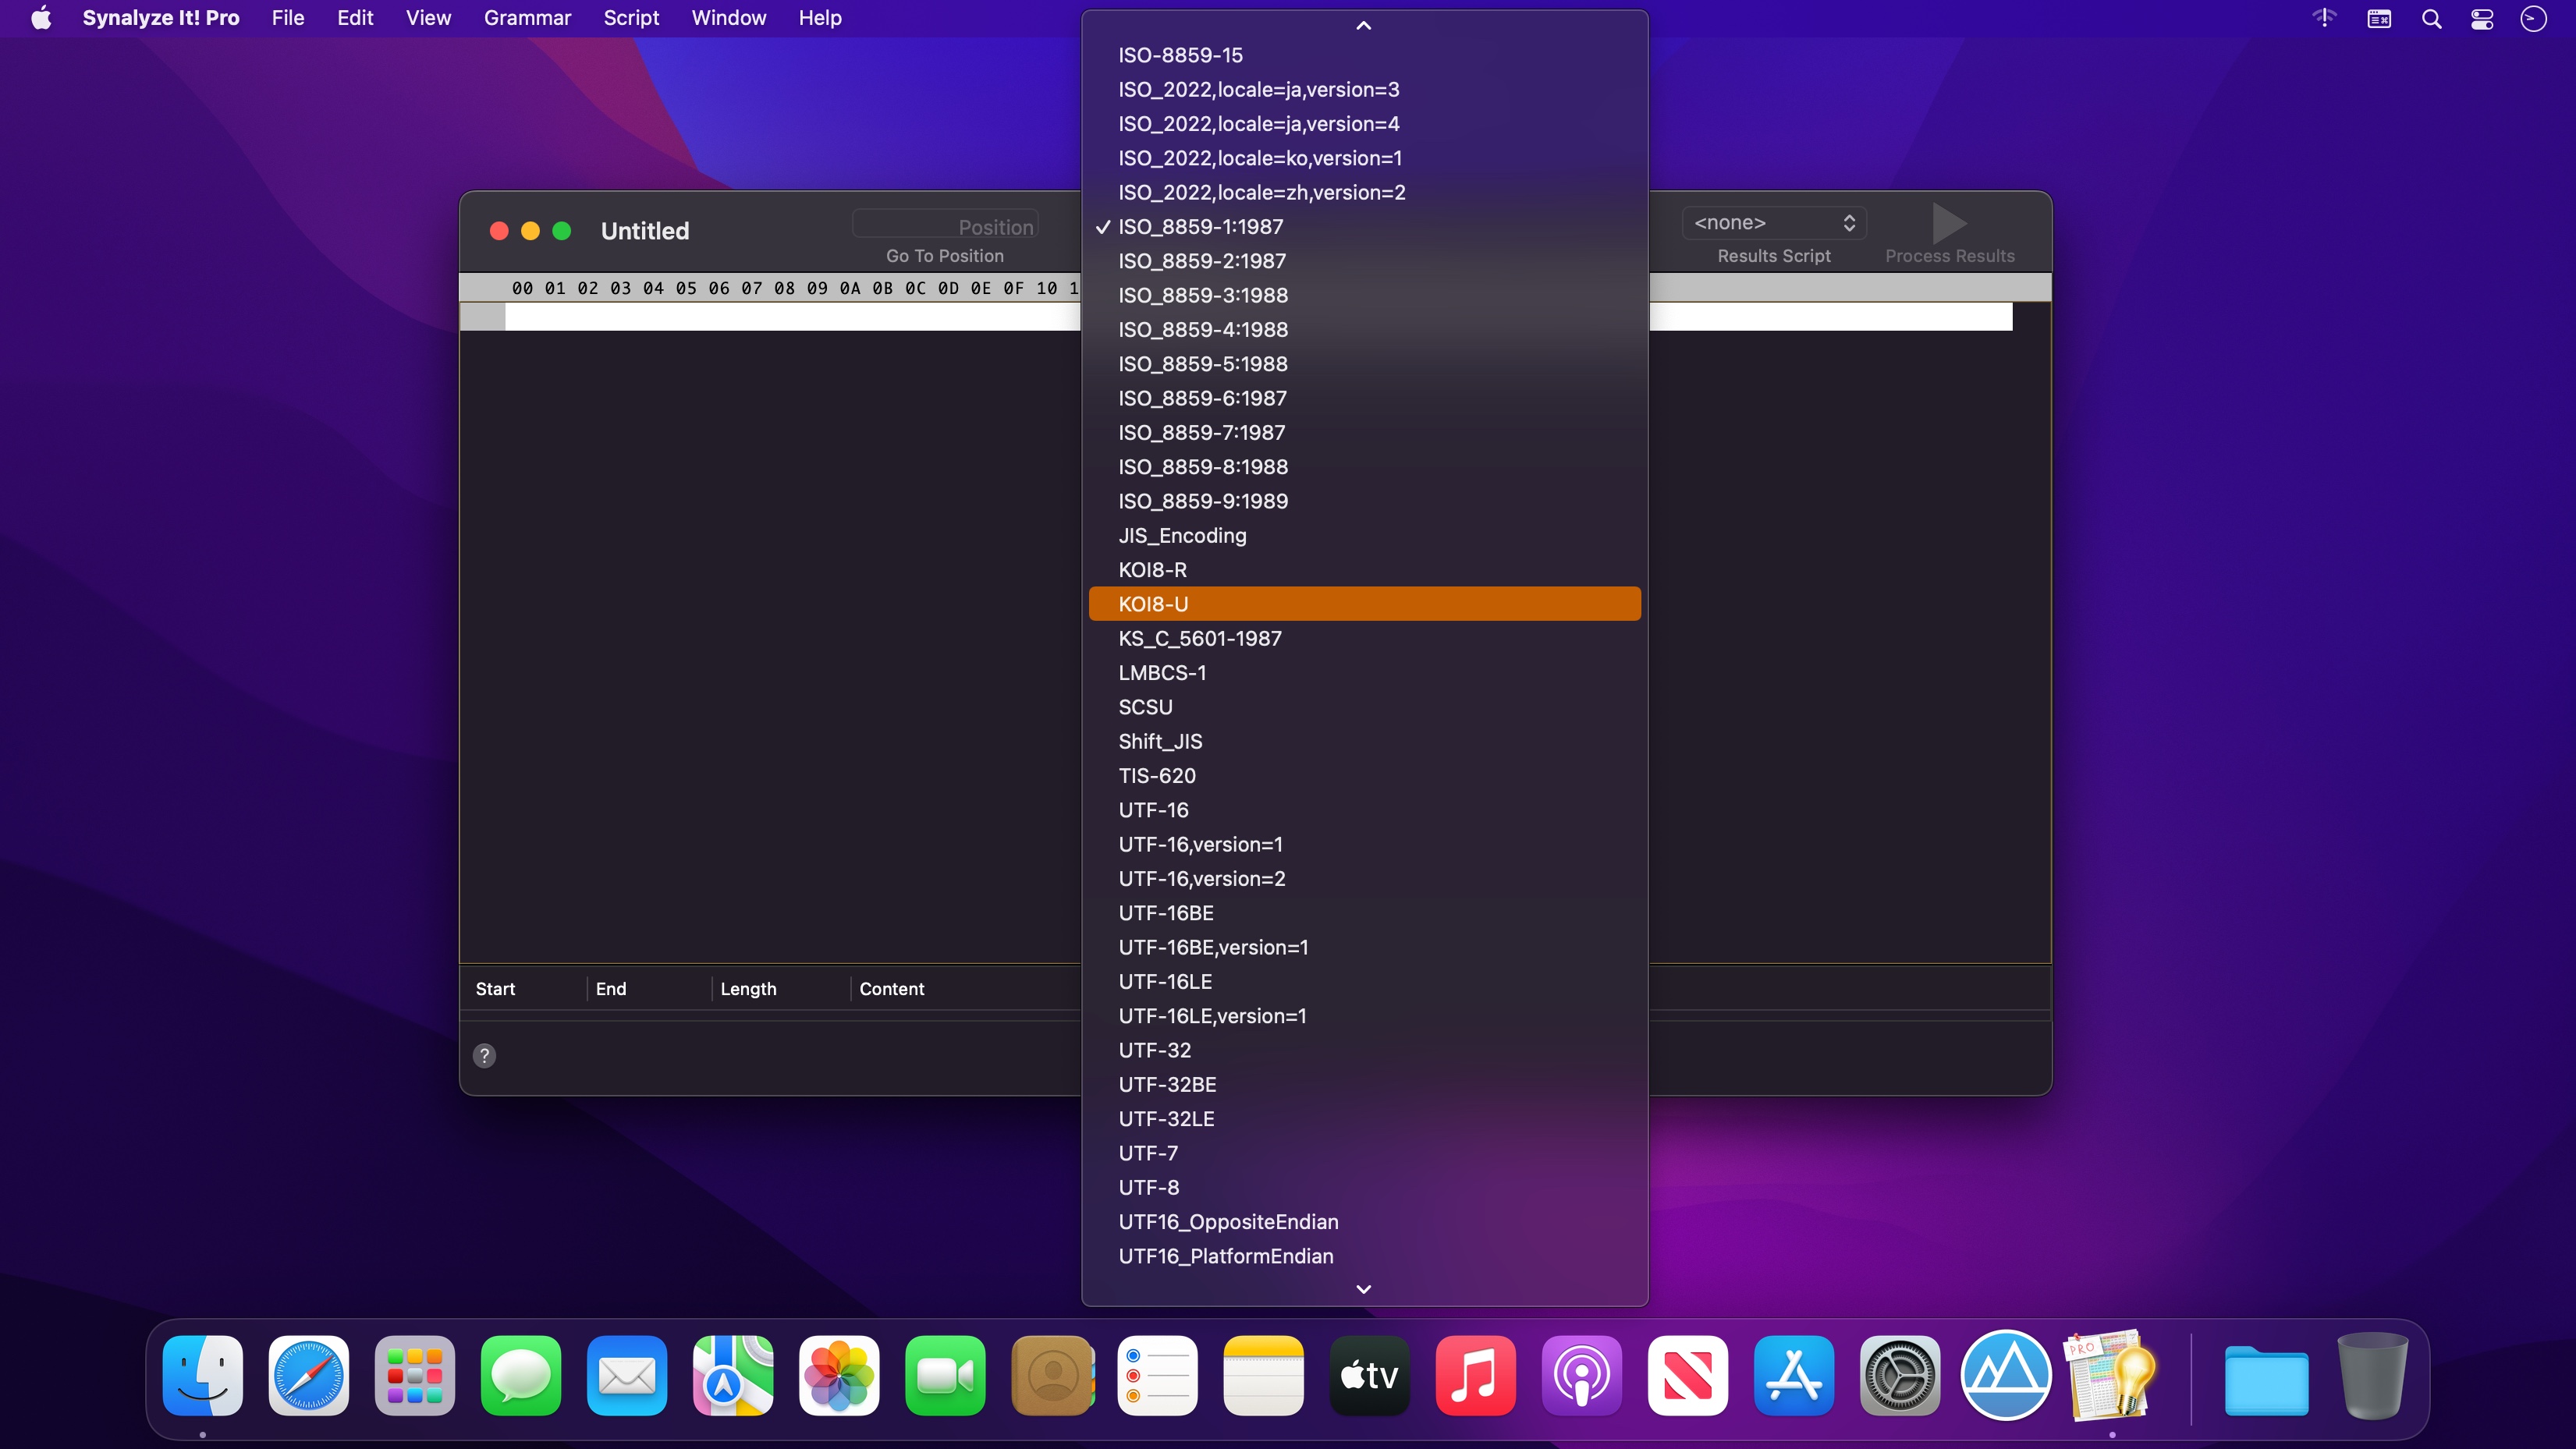2576x1449 pixels.
Task: Open Notes app in dock
Action: [x=1264, y=1376]
